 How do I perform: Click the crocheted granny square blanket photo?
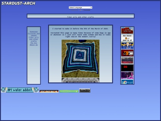tap(80, 59)
